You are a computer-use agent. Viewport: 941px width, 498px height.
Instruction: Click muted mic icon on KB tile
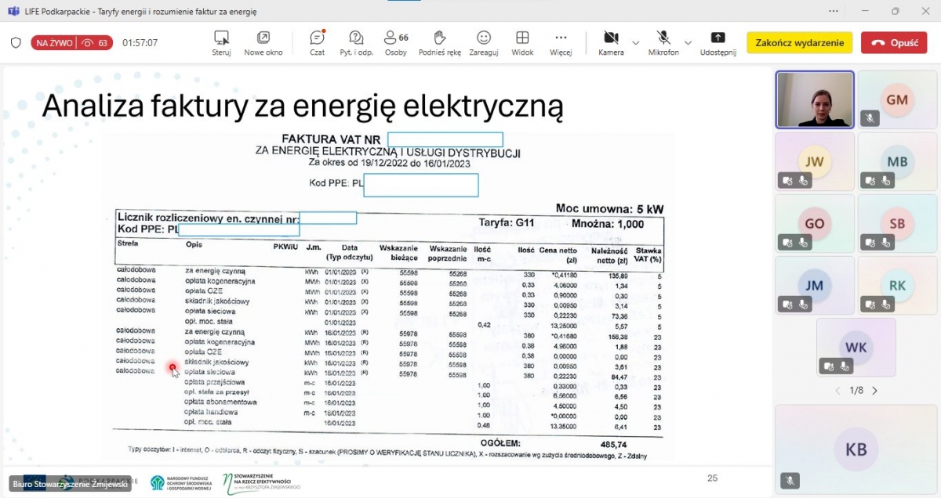[789, 481]
